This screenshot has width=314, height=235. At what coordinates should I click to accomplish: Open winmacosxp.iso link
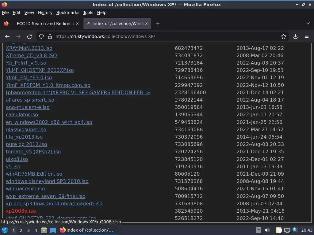pos(25,189)
